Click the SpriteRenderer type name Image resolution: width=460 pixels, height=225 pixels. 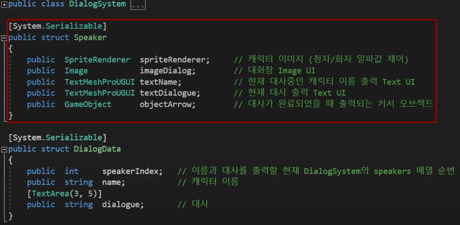(97, 60)
